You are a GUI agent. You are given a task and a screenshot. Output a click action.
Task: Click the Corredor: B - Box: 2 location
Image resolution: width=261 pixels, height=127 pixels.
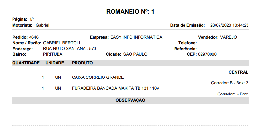click(x=230, y=83)
